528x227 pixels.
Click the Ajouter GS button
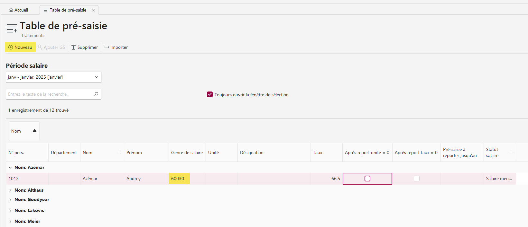pyautogui.click(x=51, y=47)
